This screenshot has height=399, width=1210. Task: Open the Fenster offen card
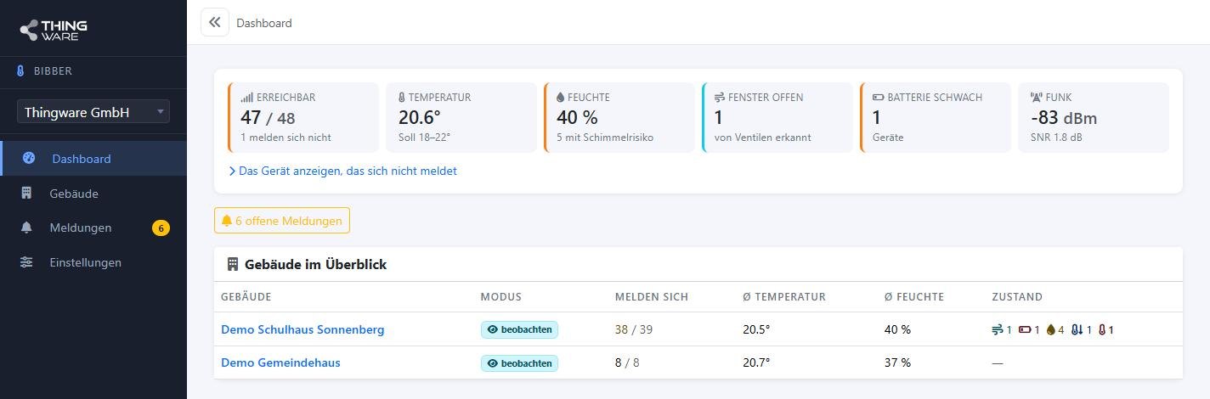pos(777,117)
